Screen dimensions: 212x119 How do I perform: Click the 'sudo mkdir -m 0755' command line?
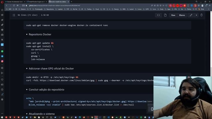pyautogui.click(x=52, y=77)
